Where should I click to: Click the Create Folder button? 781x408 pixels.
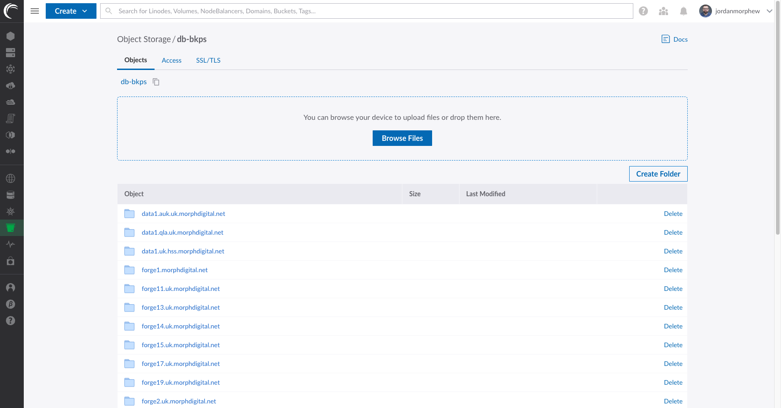658,174
